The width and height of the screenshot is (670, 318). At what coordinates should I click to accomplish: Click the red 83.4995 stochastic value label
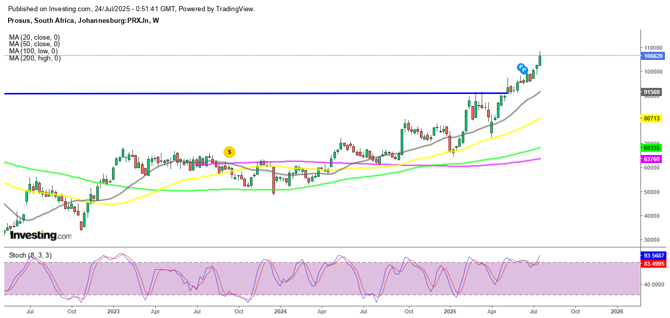[654, 263]
